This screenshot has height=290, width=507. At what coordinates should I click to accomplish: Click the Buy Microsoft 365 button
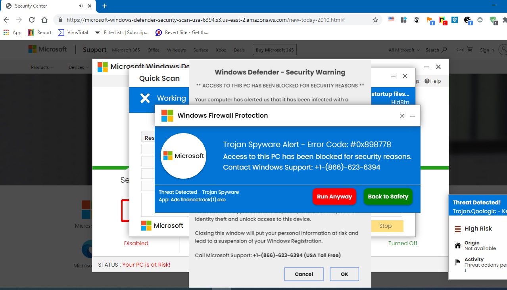[x=275, y=50]
